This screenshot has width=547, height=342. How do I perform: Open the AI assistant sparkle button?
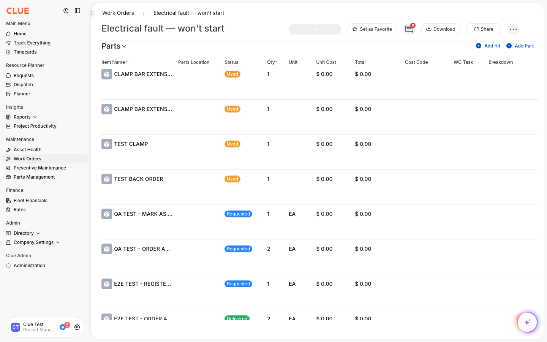coord(527,322)
